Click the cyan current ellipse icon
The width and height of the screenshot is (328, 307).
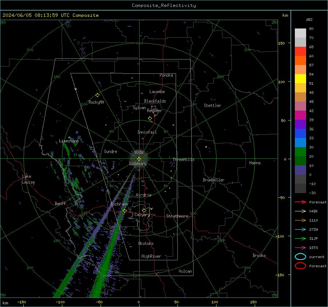(300, 257)
